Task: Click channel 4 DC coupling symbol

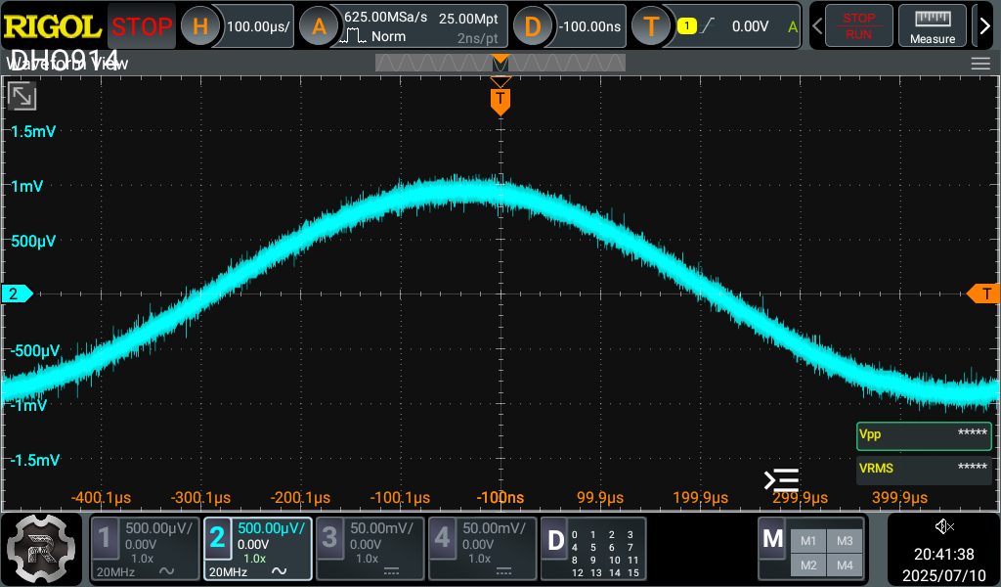Action: coord(503,571)
